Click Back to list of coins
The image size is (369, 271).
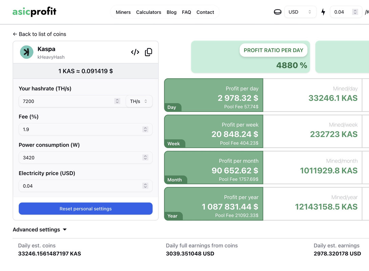40,34
